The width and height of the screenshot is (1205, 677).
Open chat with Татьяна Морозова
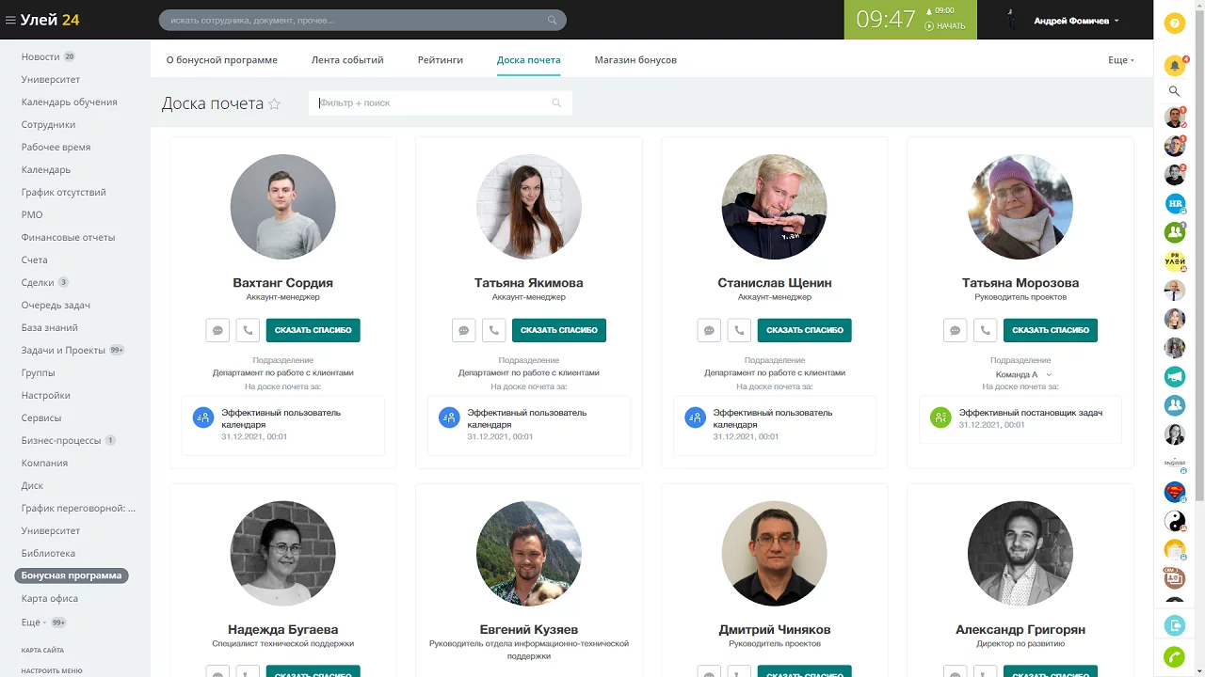point(955,330)
